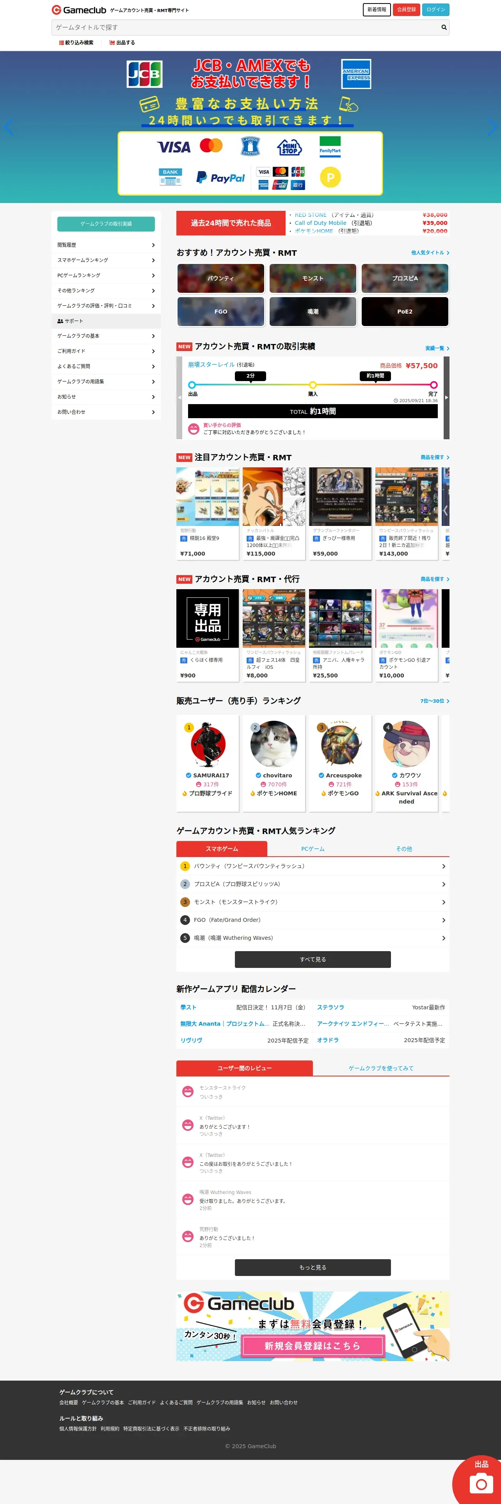
Task: Click rank 1 badge beside バウンティ
Action: [185, 866]
